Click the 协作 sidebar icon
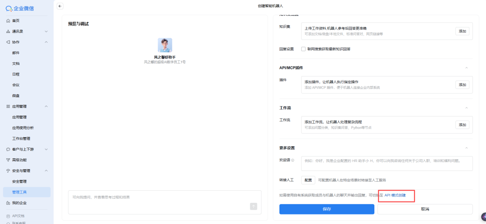The height and width of the screenshot is (224, 486). [x=8, y=42]
